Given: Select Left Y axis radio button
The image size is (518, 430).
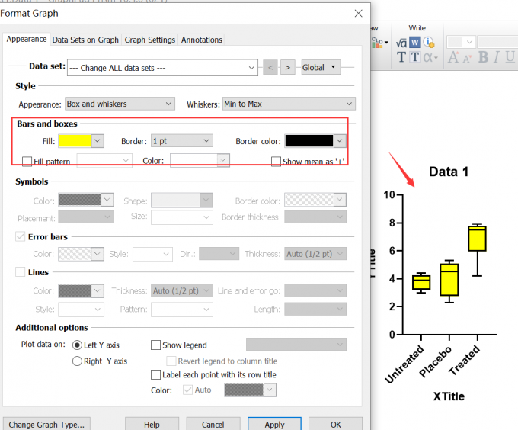Looking at the screenshot, I should coord(77,345).
